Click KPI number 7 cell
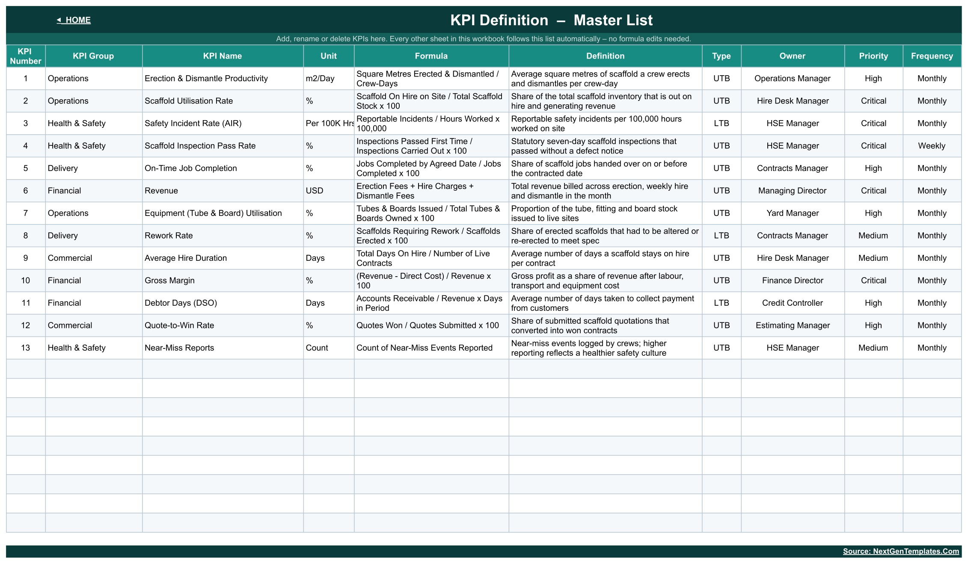Screen dimensions: 968x564 [x=26, y=213]
